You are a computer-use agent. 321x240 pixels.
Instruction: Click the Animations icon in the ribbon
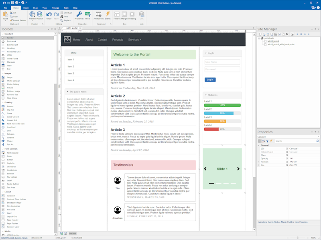[x=98, y=15]
